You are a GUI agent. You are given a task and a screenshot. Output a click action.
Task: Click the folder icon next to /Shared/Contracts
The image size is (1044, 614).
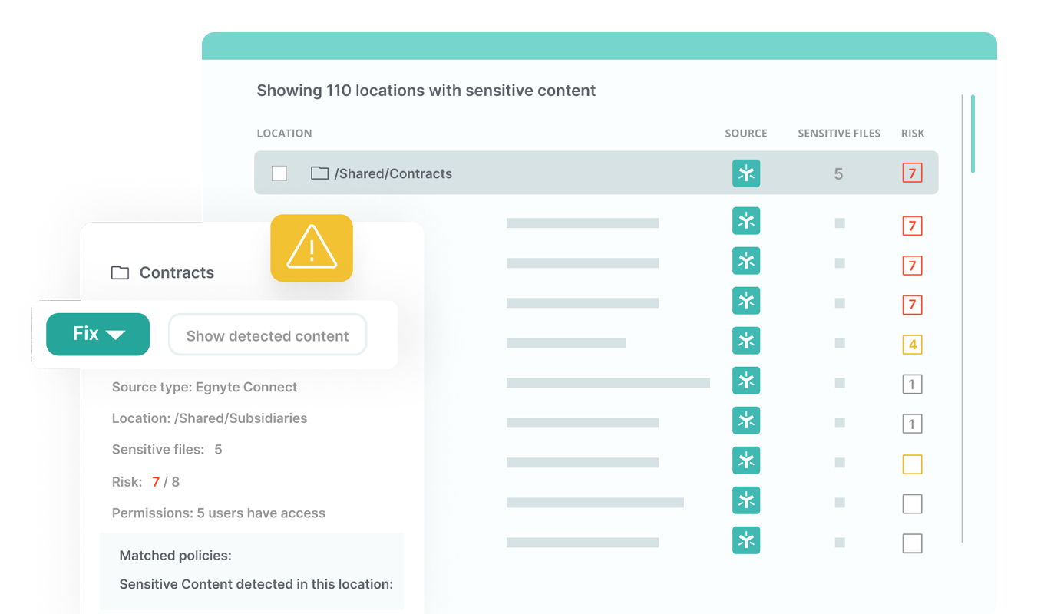pyautogui.click(x=319, y=173)
